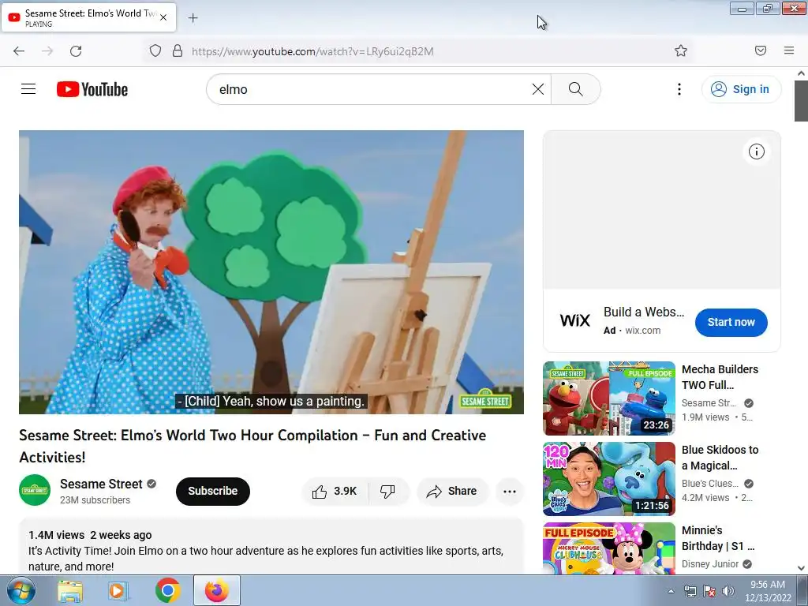The width and height of the screenshot is (808, 606).
Task: Open the Windows Start menu
Action: click(x=21, y=590)
